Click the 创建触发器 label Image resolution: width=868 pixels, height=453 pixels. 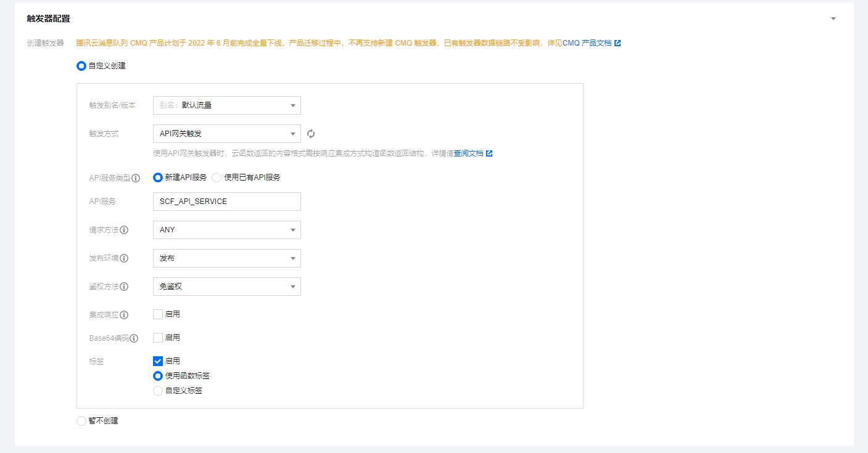point(46,43)
